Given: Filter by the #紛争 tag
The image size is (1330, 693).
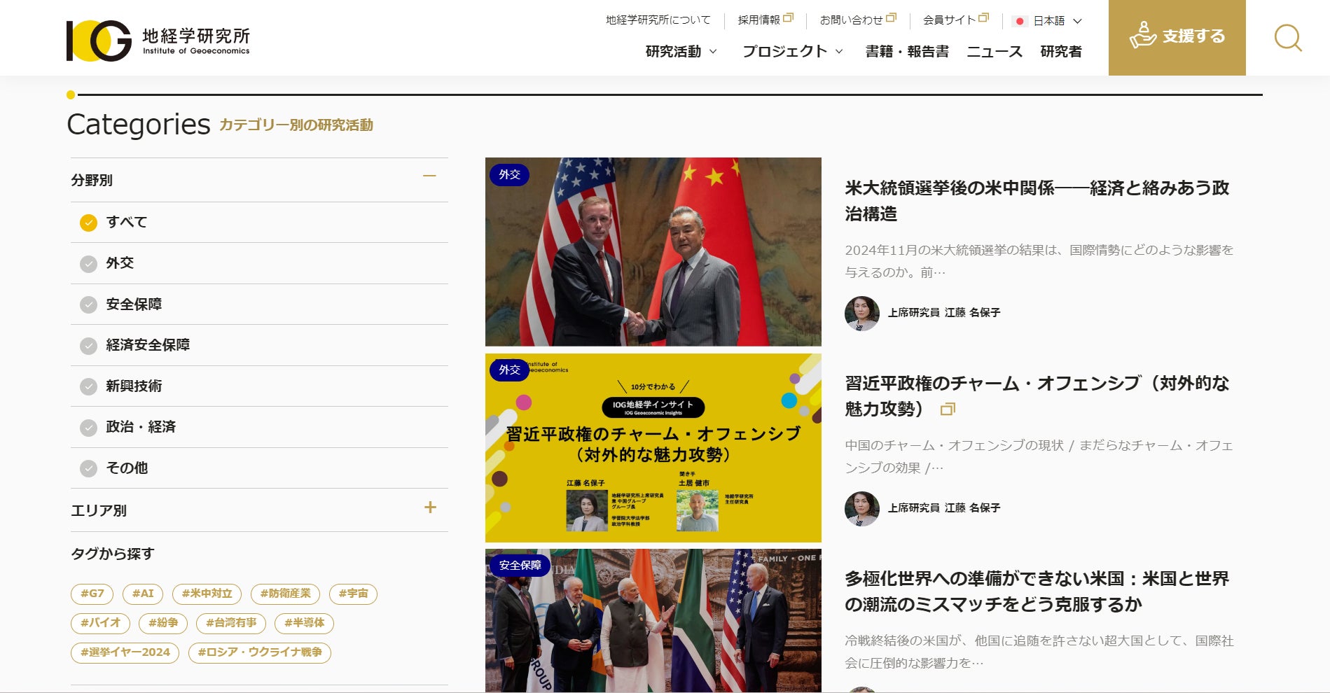Looking at the screenshot, I should pos(163,623).
